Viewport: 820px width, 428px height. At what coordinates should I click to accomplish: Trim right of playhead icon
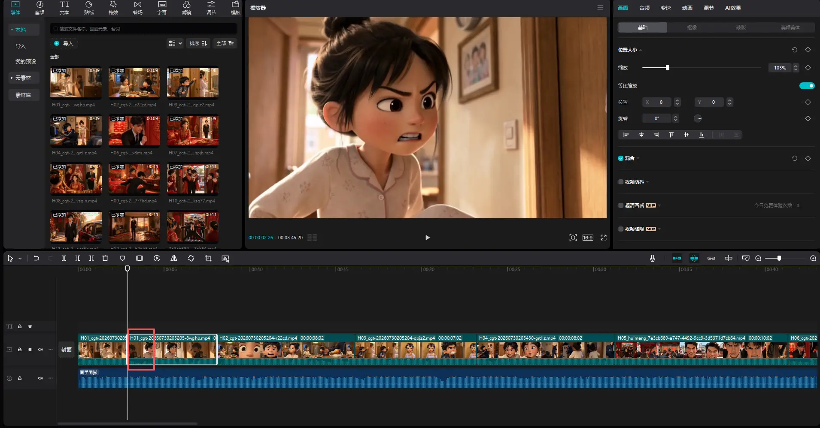tap(91, 258)
